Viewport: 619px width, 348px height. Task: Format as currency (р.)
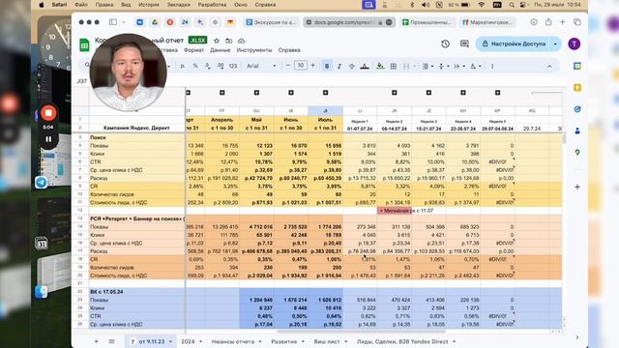click(183, 66)
